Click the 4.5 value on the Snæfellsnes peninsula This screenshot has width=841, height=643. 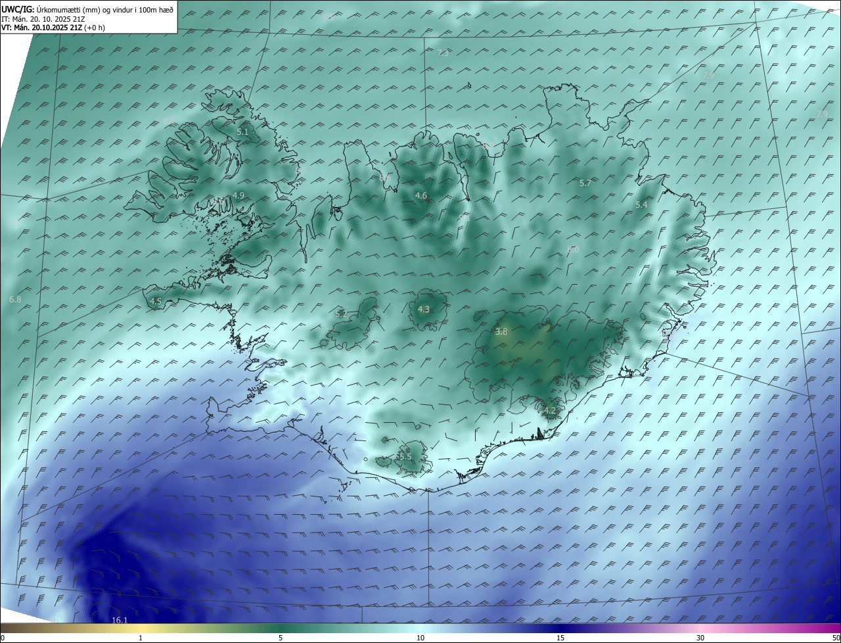click(156, 302)
